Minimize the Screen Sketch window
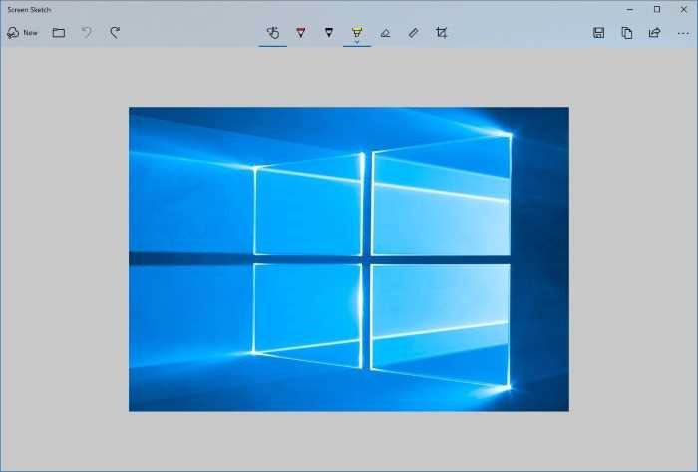This screenshot has width=698, height=472. click(x=629, y=9)
